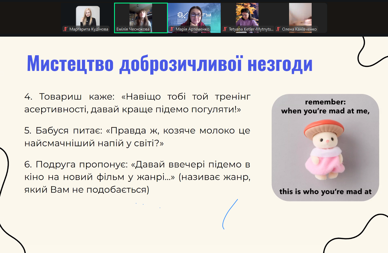
Task: Click list item 4 about тренінг асертивності
Action: point(137,103)
